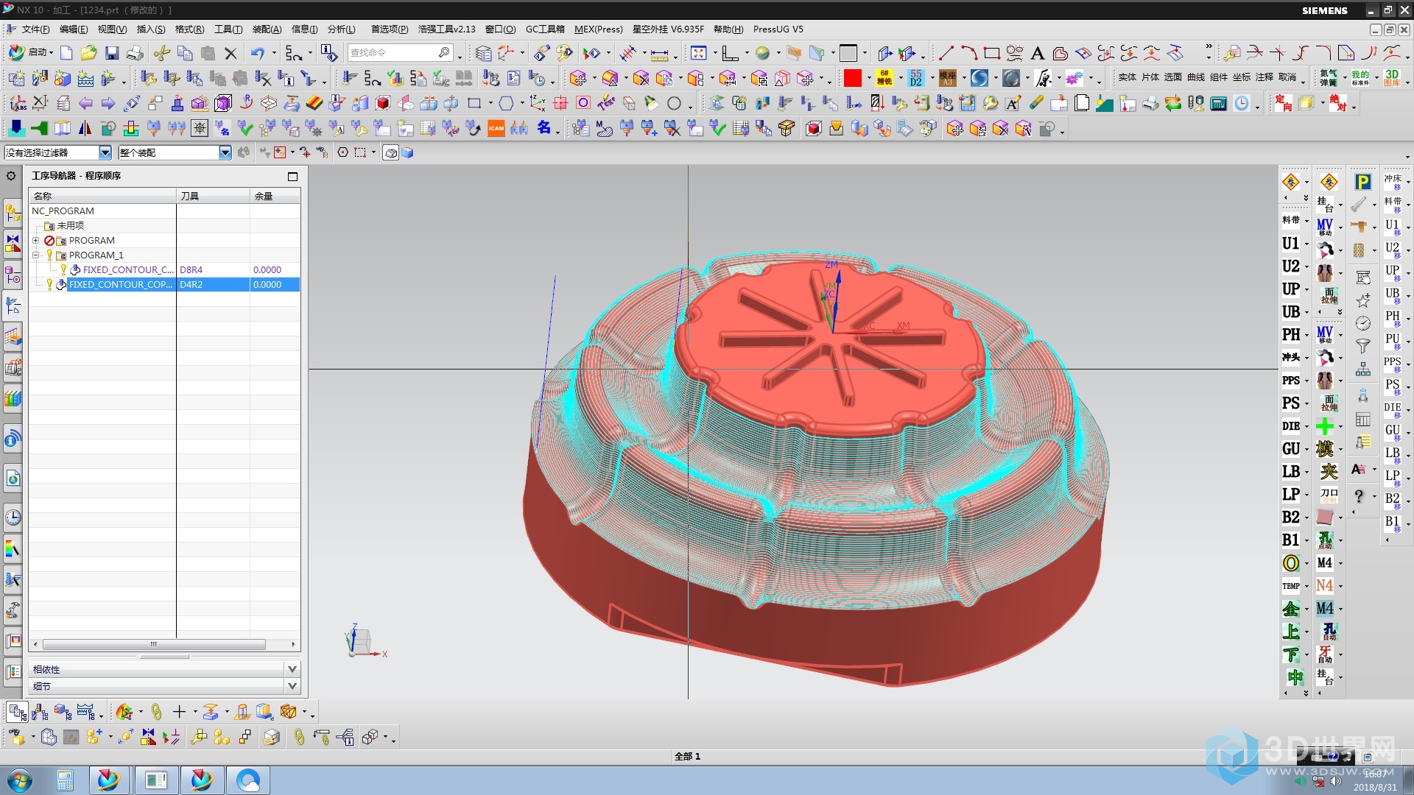Select the text A tool
The image size is (1414, 795).
[1038, 53]
